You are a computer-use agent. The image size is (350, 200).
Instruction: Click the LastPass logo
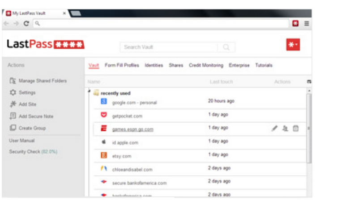click(x=46, y=44)
